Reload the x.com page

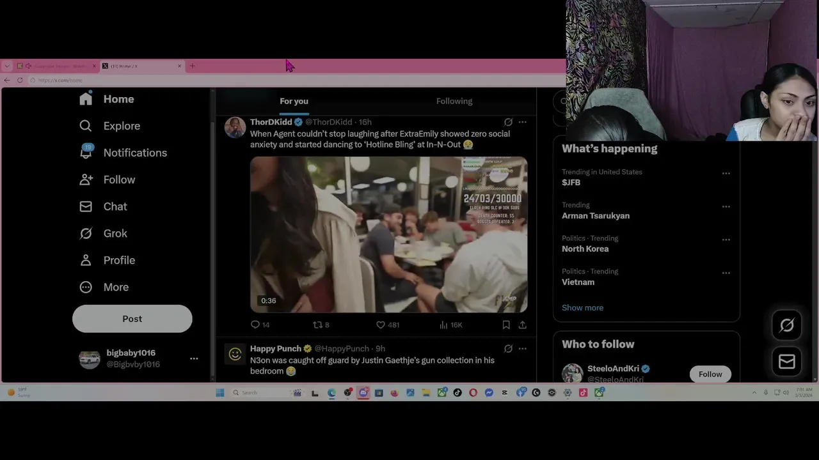point(20,80)
